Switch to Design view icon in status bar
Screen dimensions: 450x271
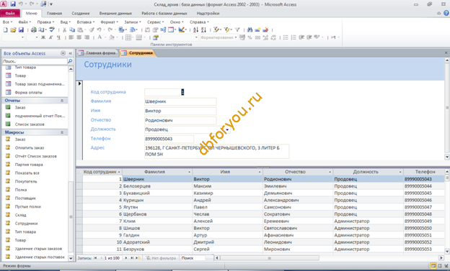(x=446, y=266)
